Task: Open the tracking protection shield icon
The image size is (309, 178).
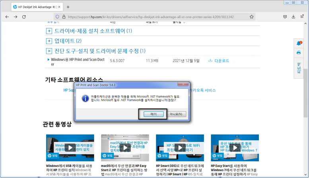Action: [x=57, y=17]
